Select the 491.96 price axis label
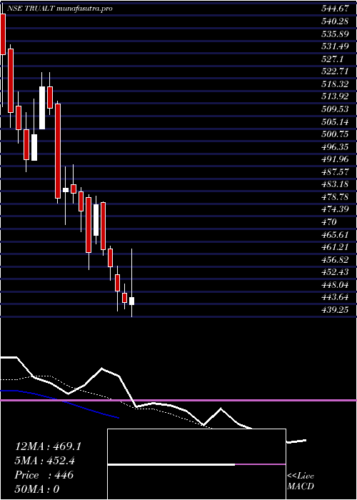This screenshot has height=500, width=357. [335, 159]
